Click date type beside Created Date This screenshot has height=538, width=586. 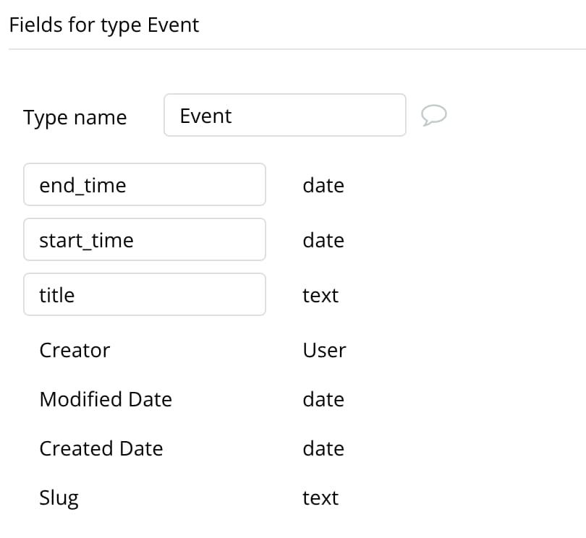pos(323,448)
